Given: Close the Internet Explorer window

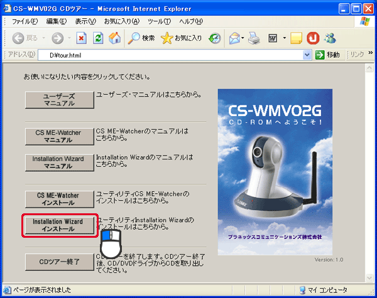Looking at the screenshot, I should click(368, 9).
